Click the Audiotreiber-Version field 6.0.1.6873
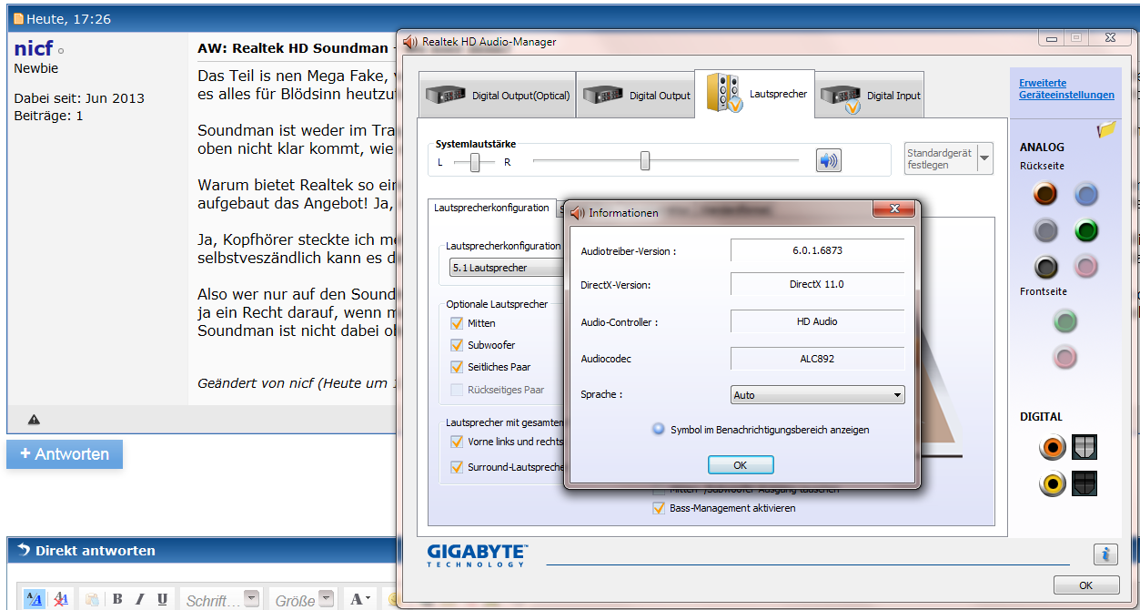This screenshot has height=610, width=1140. tap(817, 250)
